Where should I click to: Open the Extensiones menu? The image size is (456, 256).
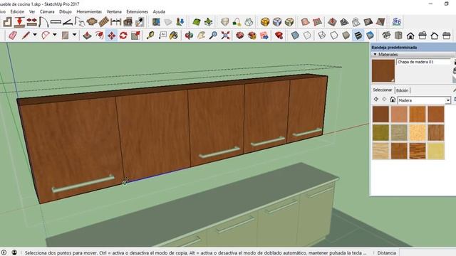point(137,11)
